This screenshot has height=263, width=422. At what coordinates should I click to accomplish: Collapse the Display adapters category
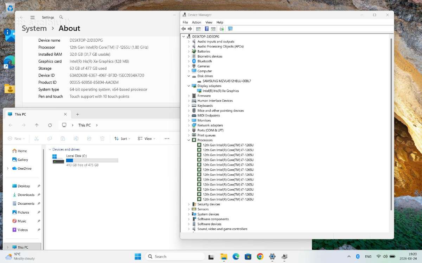[189, 86]
